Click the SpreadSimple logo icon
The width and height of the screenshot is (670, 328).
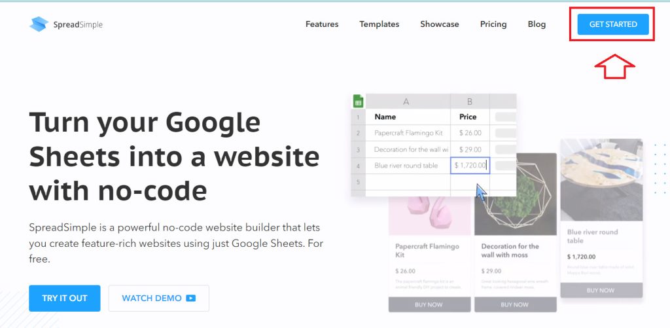coord(39,24)
